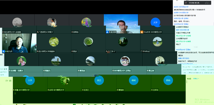Click the mic icon beside 广西师范大学黄宁
Screen dimensions: 214x105
point(38,32)
